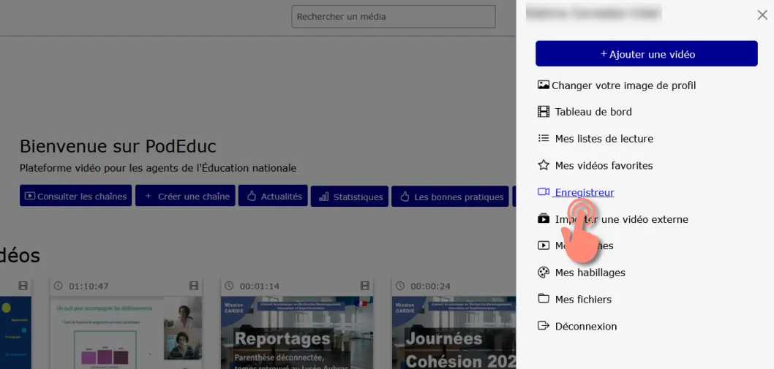The image size is (774, 369).
Task: Click the Créer une chaîne button
Action: tap(185, 196)
